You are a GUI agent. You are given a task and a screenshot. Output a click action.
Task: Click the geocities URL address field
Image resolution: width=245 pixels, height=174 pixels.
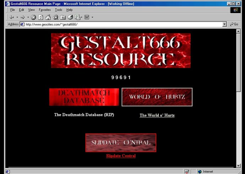124,24
